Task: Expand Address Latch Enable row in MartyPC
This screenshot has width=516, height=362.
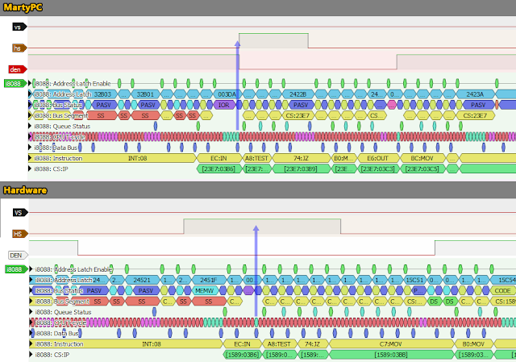Action: 30,83
